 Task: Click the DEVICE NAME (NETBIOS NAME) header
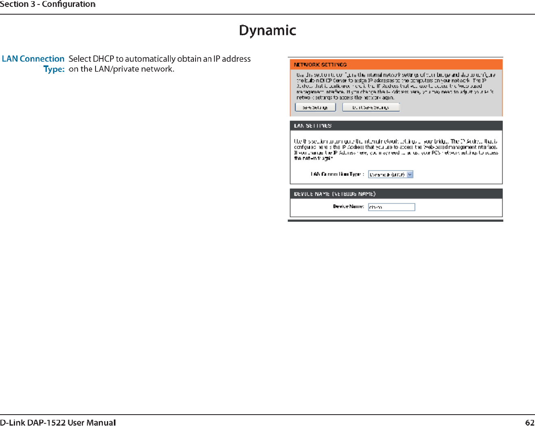tap(396, 194)
